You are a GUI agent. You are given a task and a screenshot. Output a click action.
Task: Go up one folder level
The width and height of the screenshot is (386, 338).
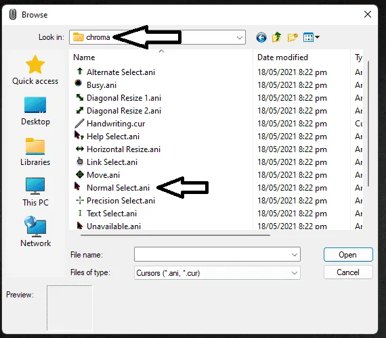277,37
